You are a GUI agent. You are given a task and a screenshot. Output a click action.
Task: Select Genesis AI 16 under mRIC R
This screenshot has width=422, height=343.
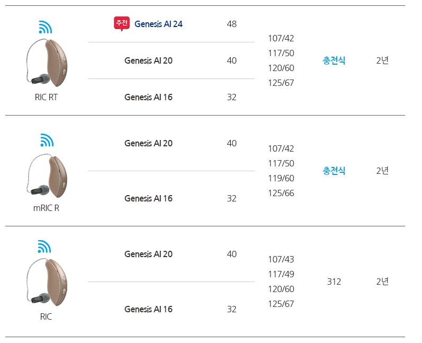click(148, 198)
